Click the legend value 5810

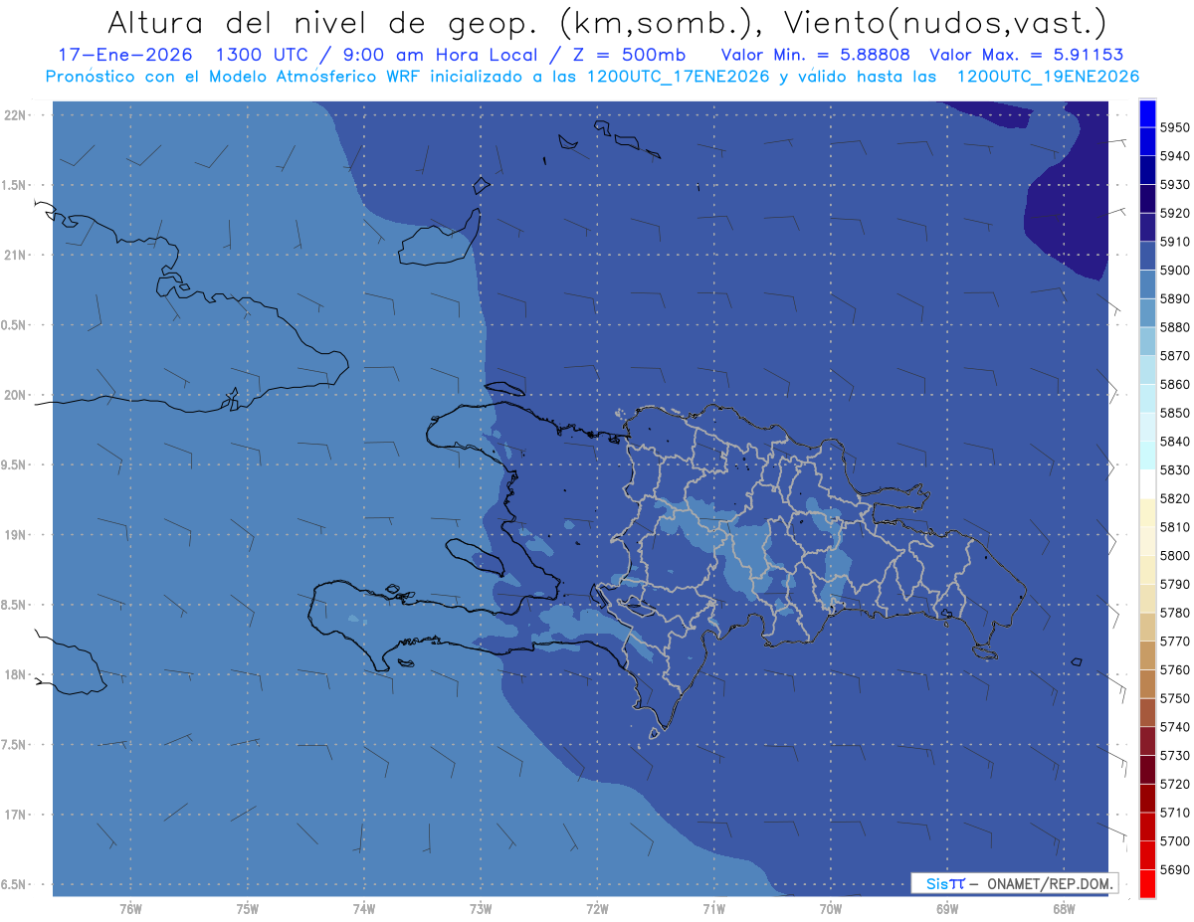pyautogui.click(x=1174, y=527)
